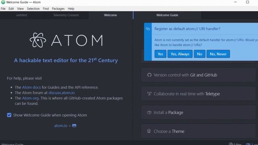Open the Packages menu

click(58, 8)
